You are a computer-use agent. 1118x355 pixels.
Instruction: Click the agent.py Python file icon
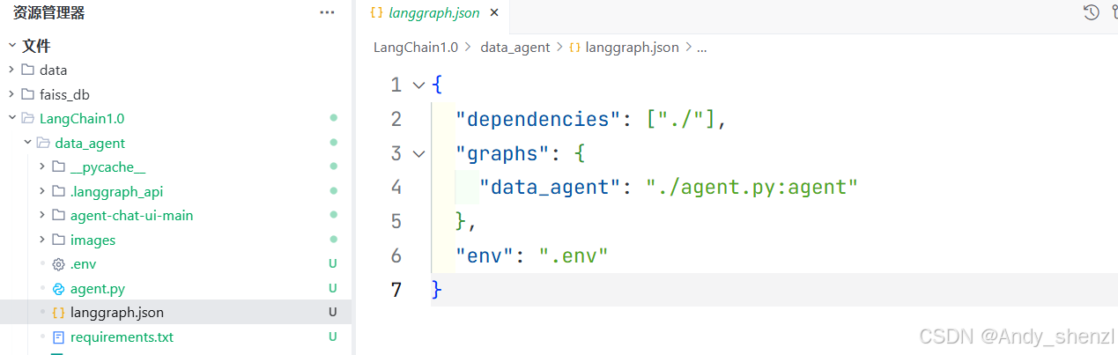58,288
